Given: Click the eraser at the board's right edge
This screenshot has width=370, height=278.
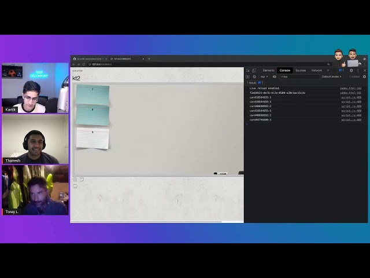Looking at the screenshot, I should (x=241, y=173).
